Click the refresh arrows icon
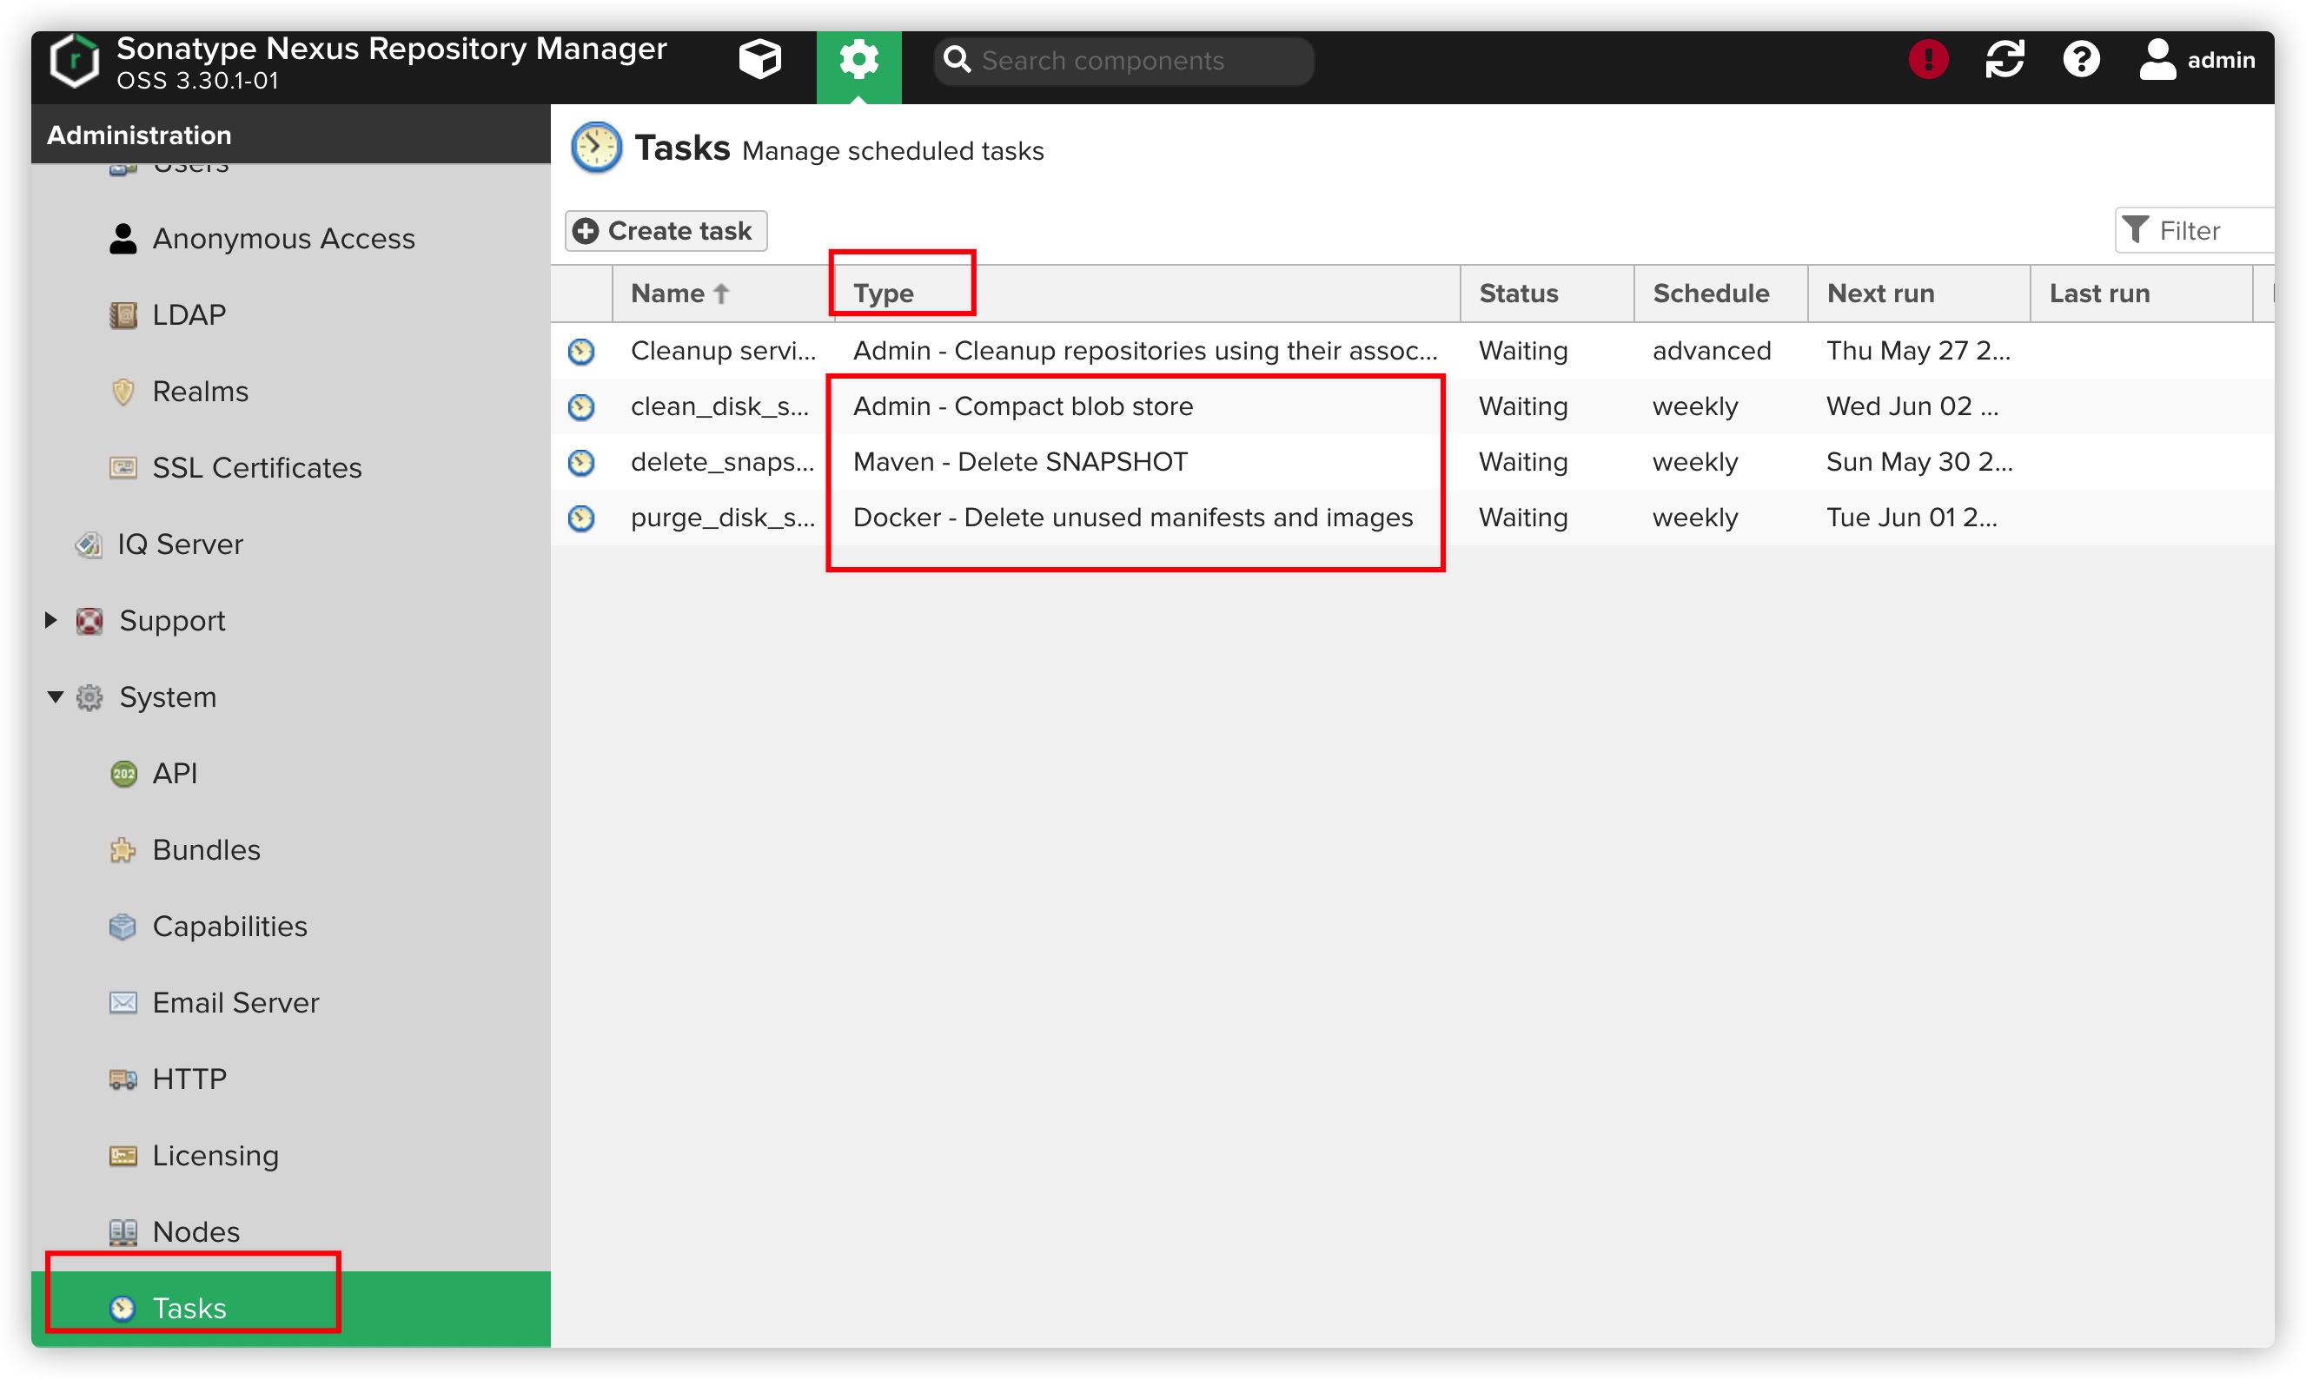This screenshot has height=1379, width=2306. click(2003, 61)
